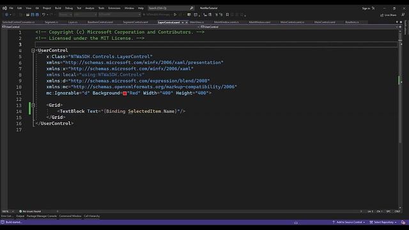Switch to the Segment.cs tab

coord(51,22)
